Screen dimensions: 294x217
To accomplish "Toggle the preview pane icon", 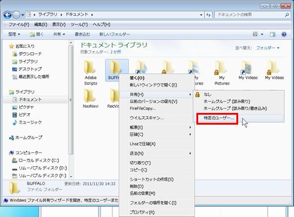I will click(272, 34).
